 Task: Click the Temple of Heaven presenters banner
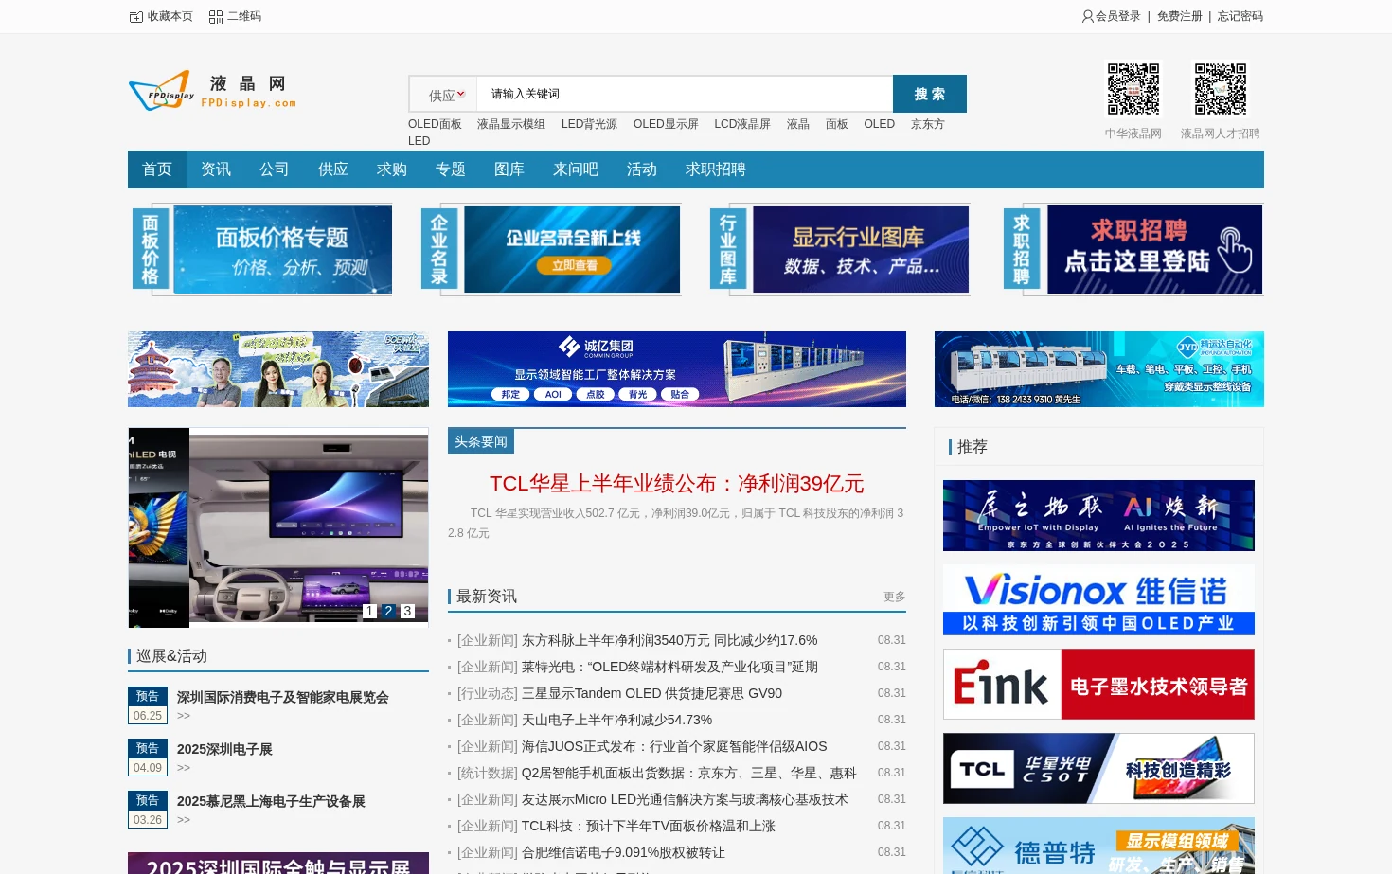click(278, 369)
